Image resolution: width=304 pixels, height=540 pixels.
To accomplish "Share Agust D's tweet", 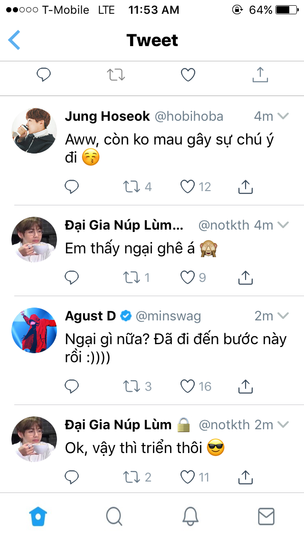I will [245, 386].
